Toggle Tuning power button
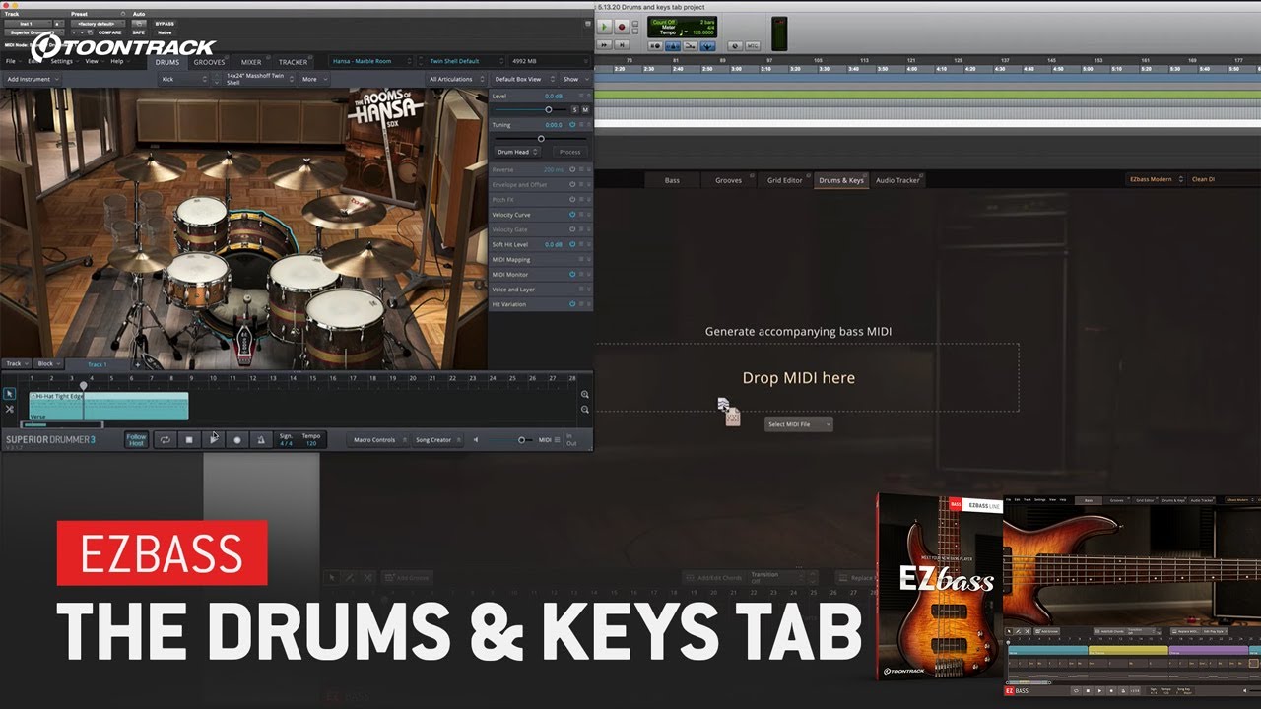This screenshot has width=1261, height=709. (572, 125)
